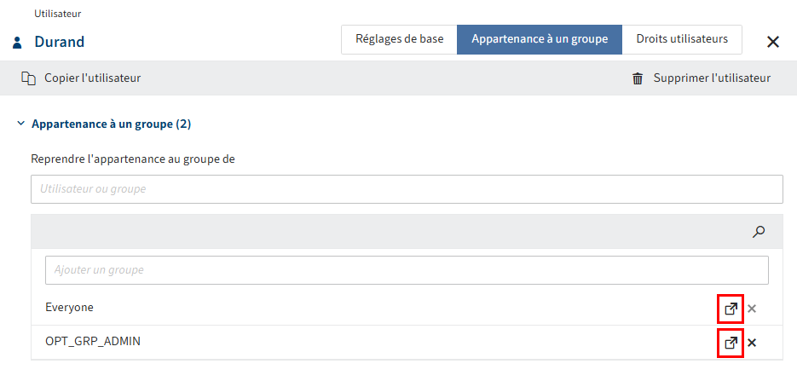Select the OPT_GRP_ADMIN group row
Screen dimensions: 797x381
(x=341, y=343)
